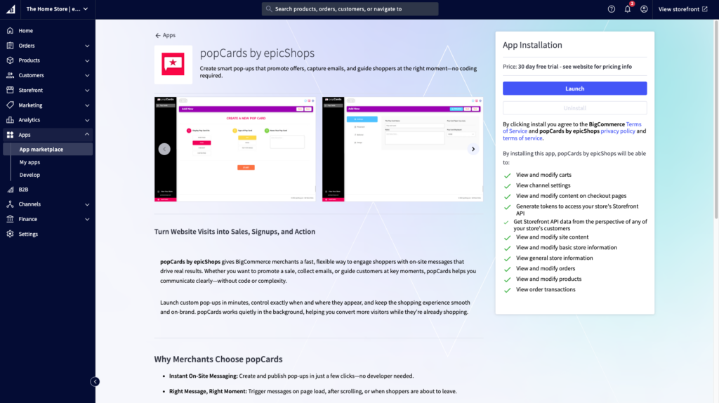Open My apps in the sidebar

(29, 162)
